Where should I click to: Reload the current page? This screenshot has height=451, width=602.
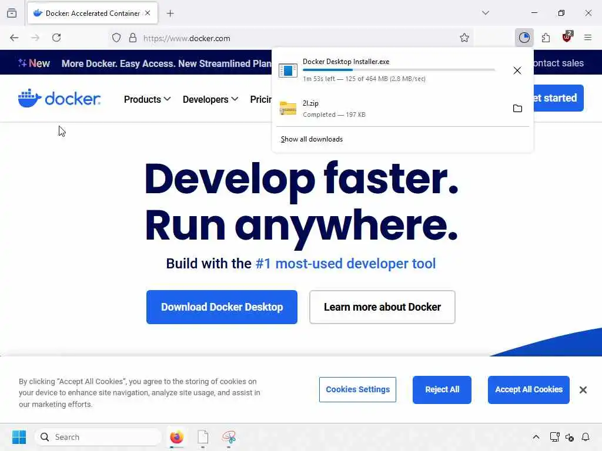[56, 38]
